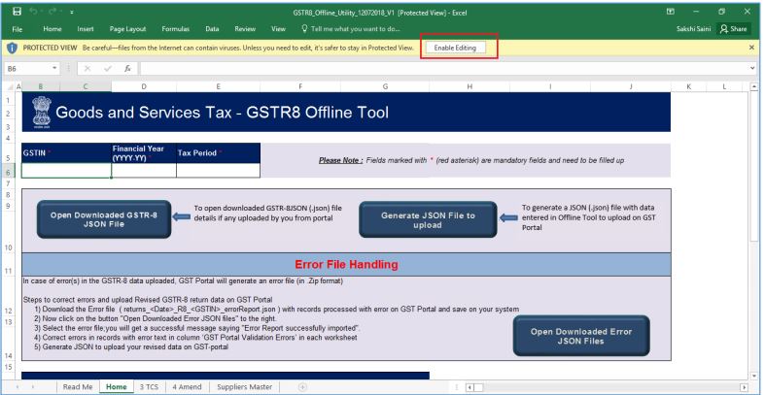The image size is (765, 395).
Task: Click Generate JSON File to upload button
Action: click(428, 220)
